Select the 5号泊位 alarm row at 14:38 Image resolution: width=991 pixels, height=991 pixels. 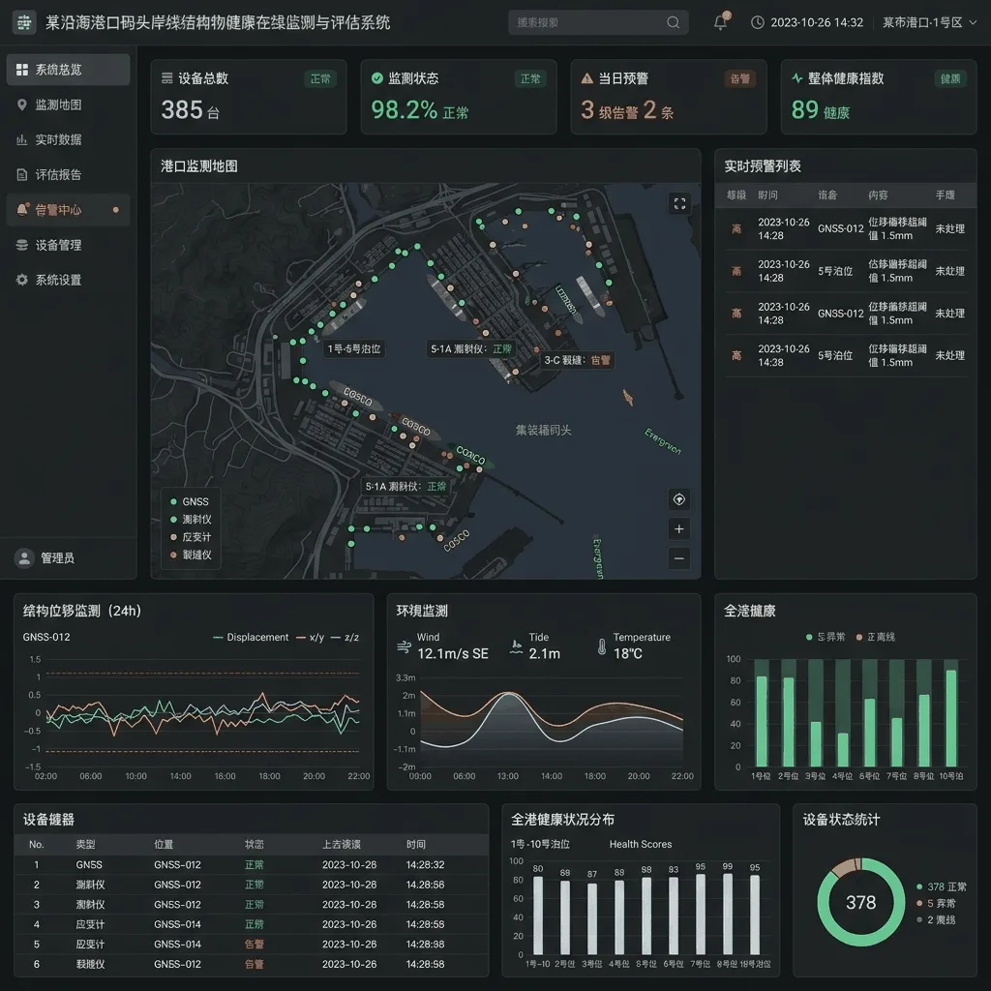point(846,355)
